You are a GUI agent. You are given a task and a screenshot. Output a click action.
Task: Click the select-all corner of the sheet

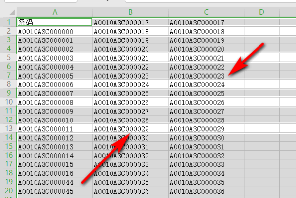(x=8, y=11)
